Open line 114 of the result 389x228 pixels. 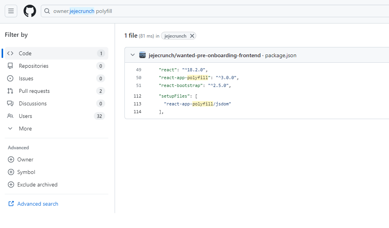click(137, 112)
